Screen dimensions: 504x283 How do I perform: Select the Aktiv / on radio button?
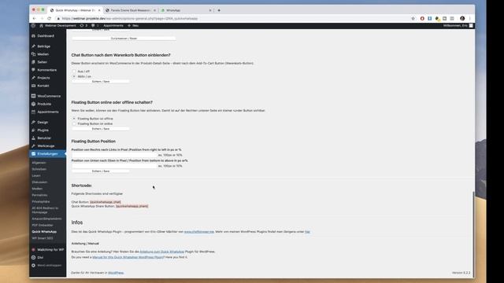(74, 76)
